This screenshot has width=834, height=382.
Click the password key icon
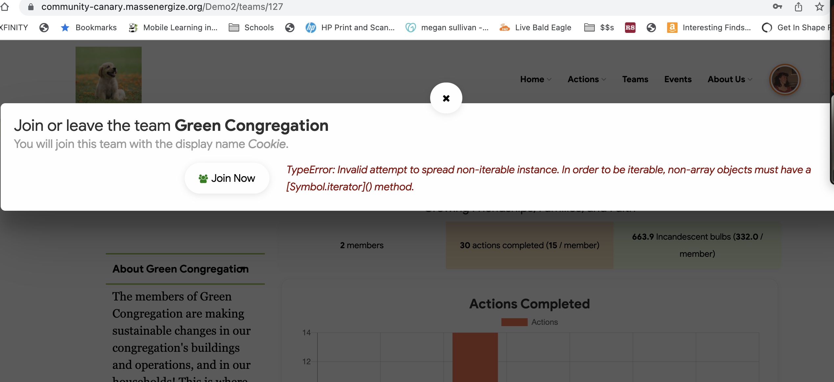point(777,7)
